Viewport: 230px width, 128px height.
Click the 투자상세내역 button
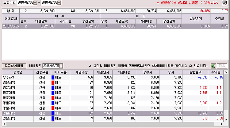[x=14, y=66]
